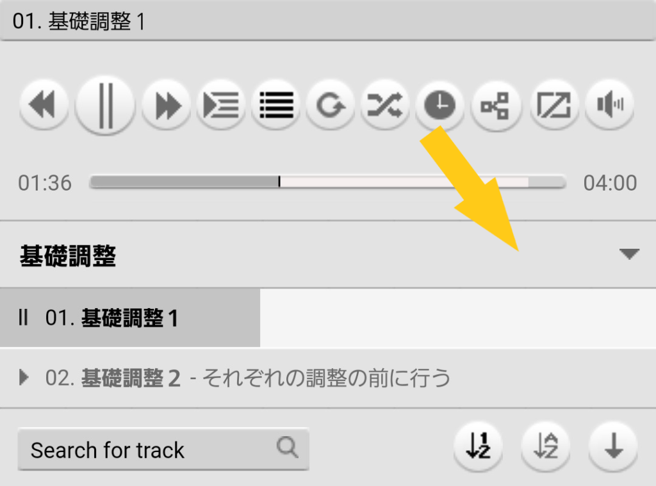The image size is (656, 486).
Task: Skip to next track with fast-forward button
Action: (x=167, y=104)
